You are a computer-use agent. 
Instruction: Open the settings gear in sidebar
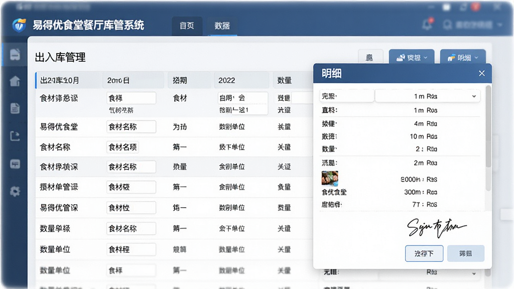pyautogui.click(x=15, y=191)
